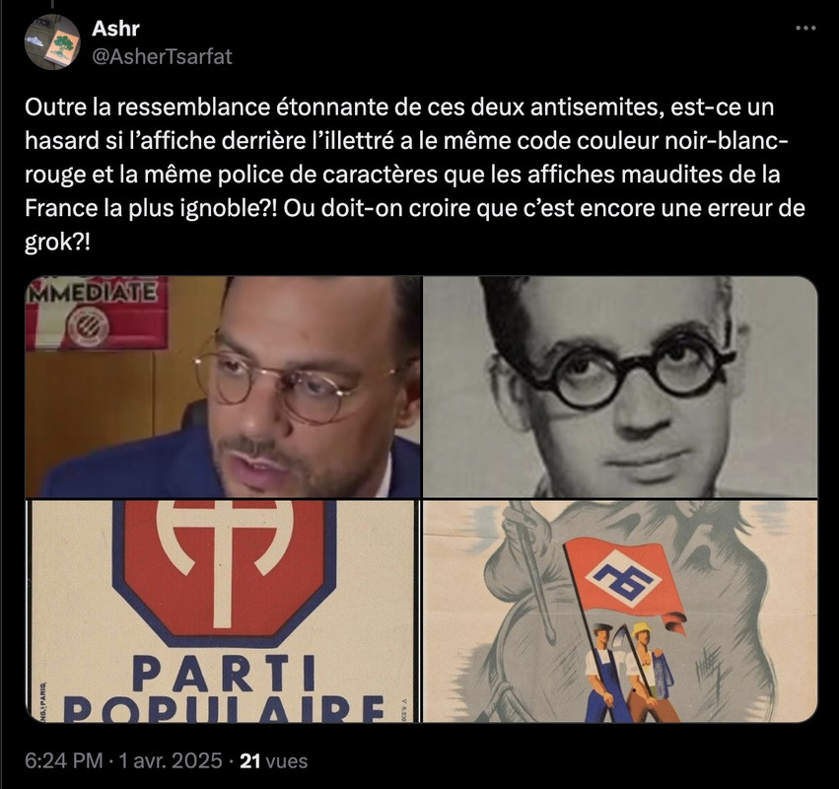The height and width of the screenshot is (789, 839).
Task: Open Ashr's profile avatar picture
Action: pyautogui.click(x=52, y=42)
